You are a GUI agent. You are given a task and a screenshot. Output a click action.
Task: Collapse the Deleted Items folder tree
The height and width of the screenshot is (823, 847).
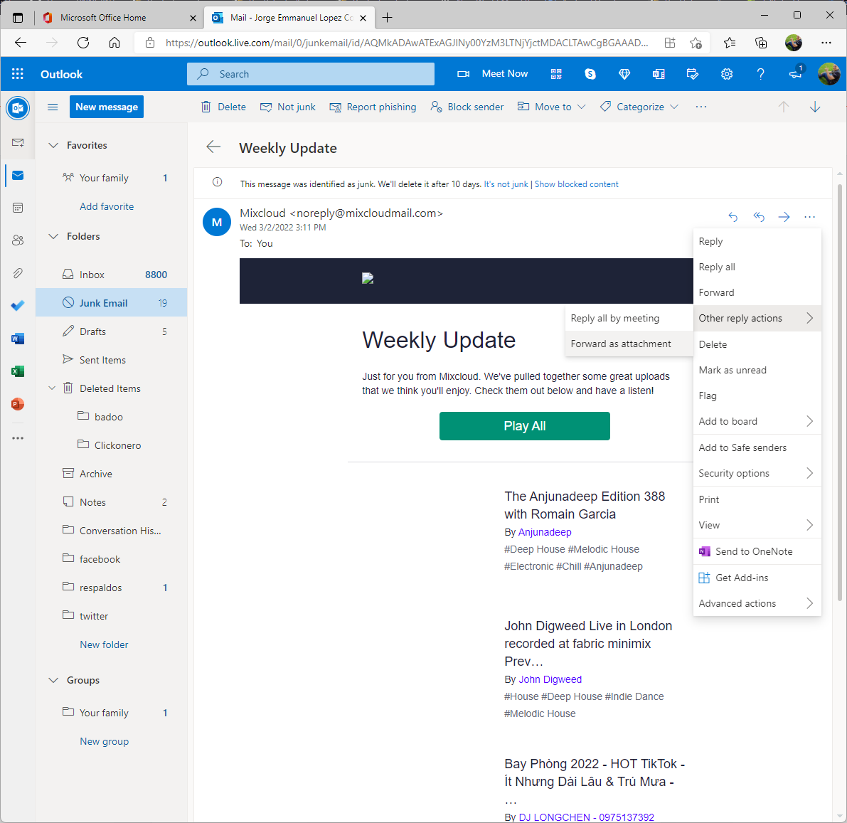tap(52, 388)
